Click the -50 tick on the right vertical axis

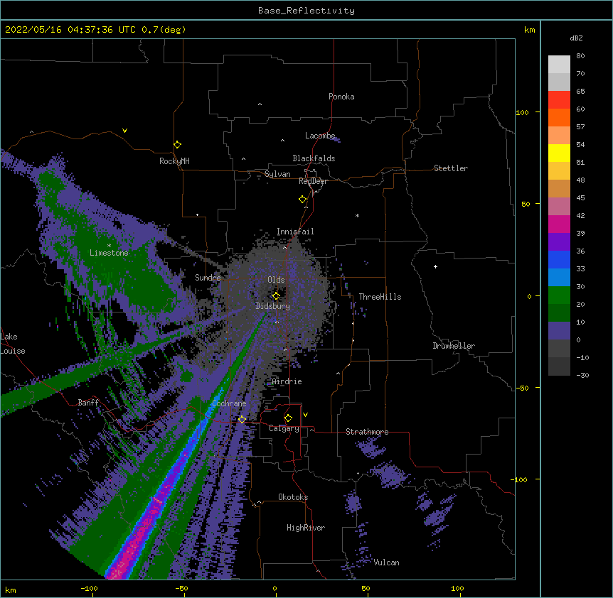pos(522,388)
